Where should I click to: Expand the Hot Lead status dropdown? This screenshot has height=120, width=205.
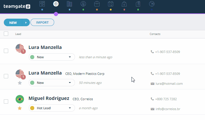(x=52, y=108)
